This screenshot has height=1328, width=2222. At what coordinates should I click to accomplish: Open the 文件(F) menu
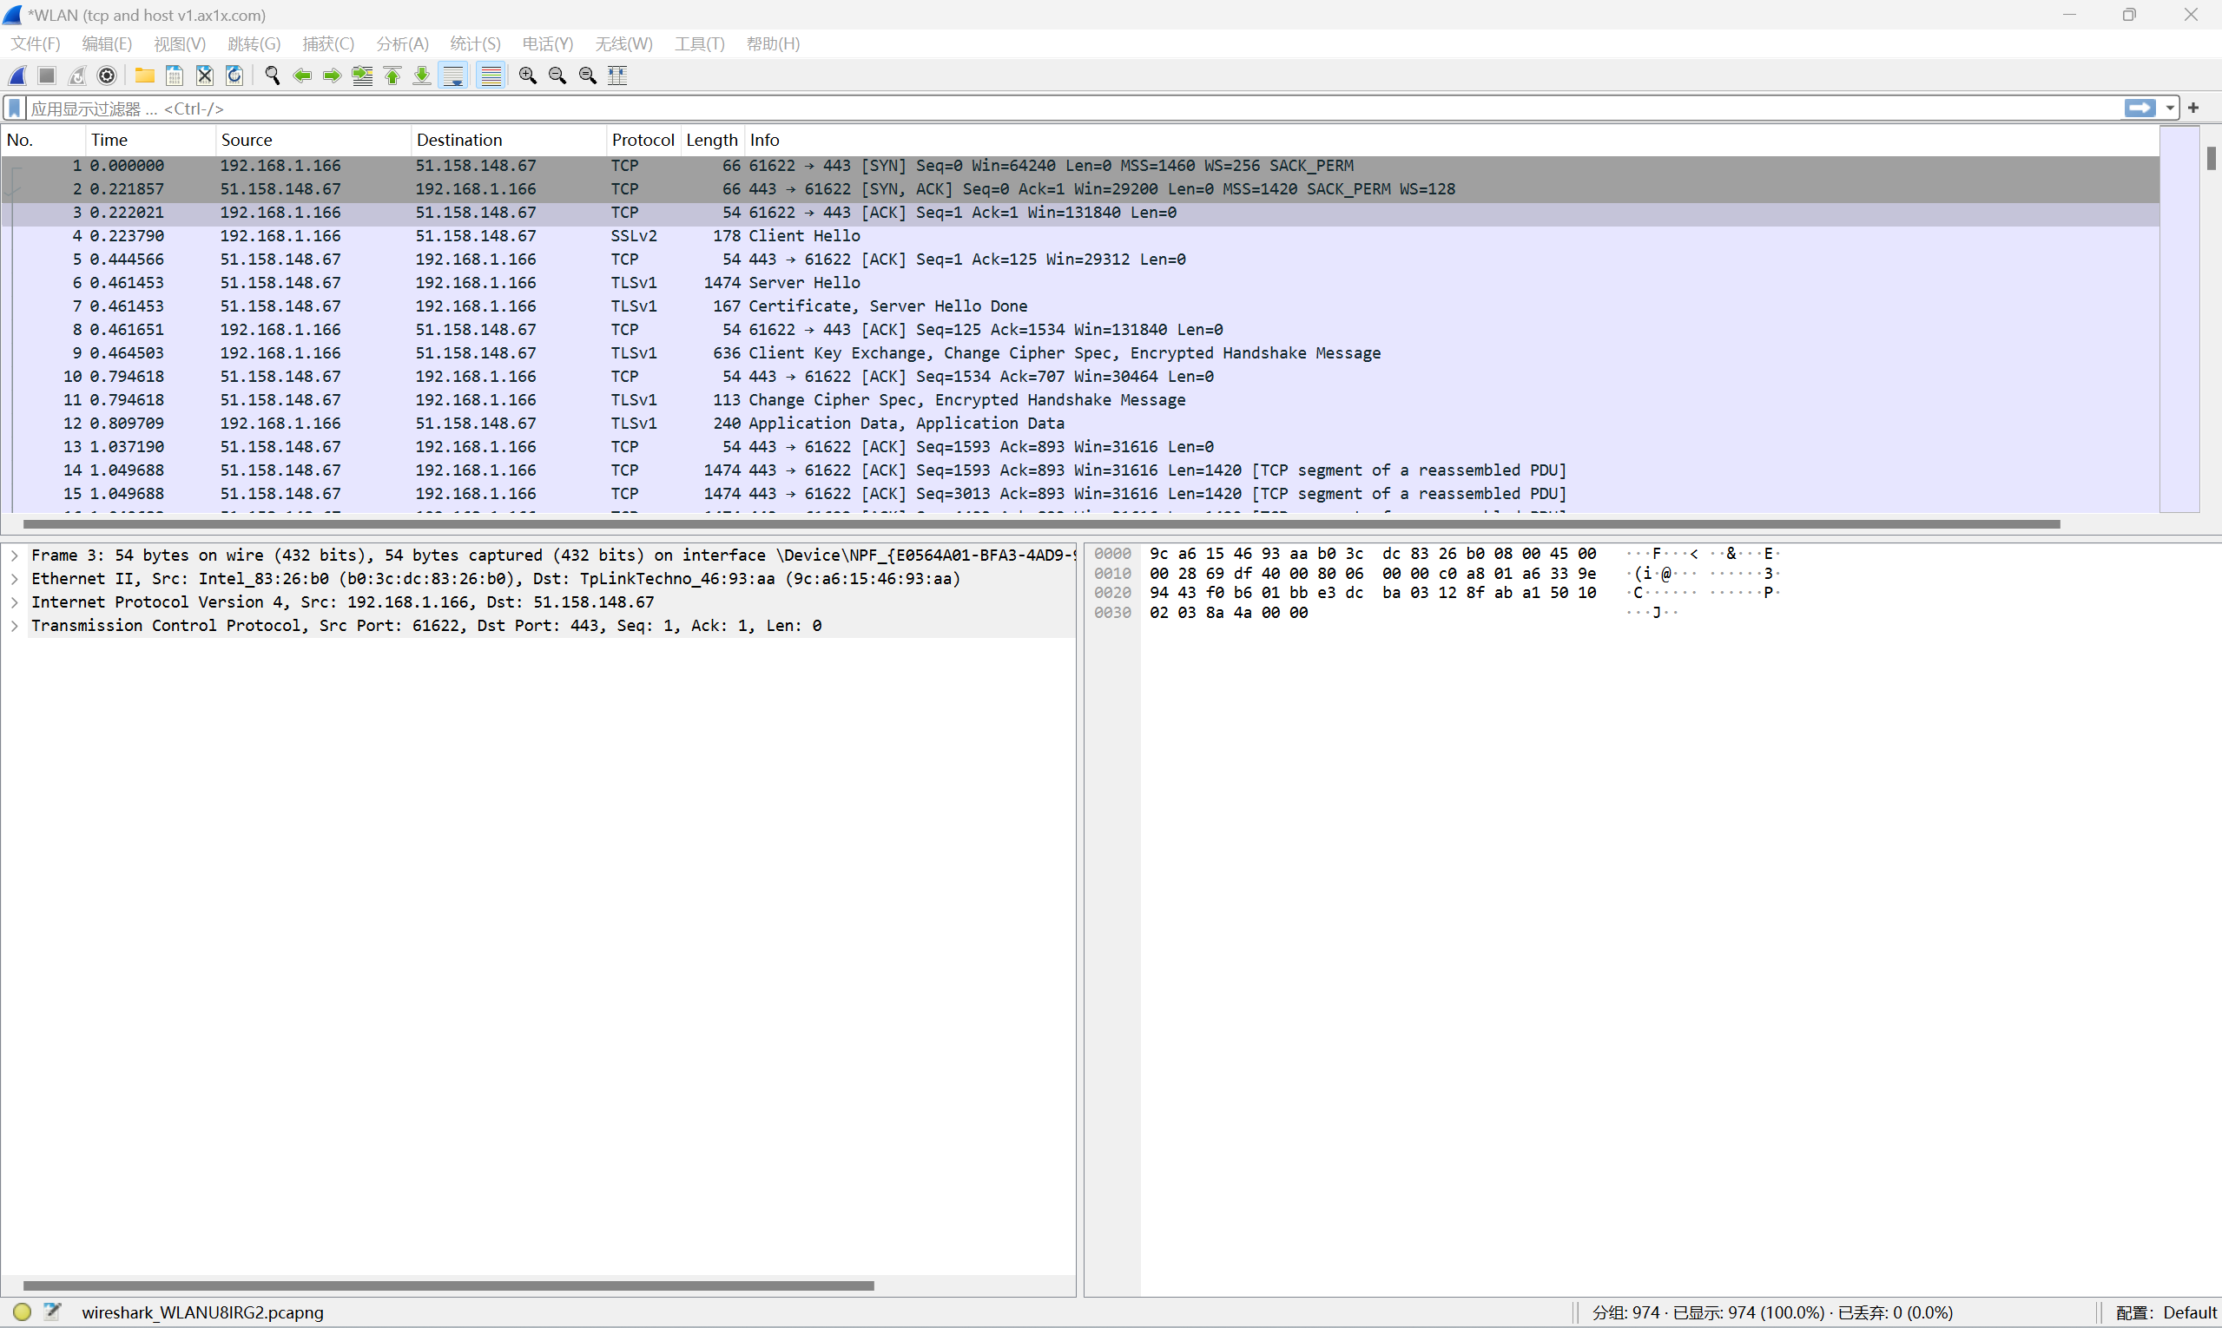point(35,44)
